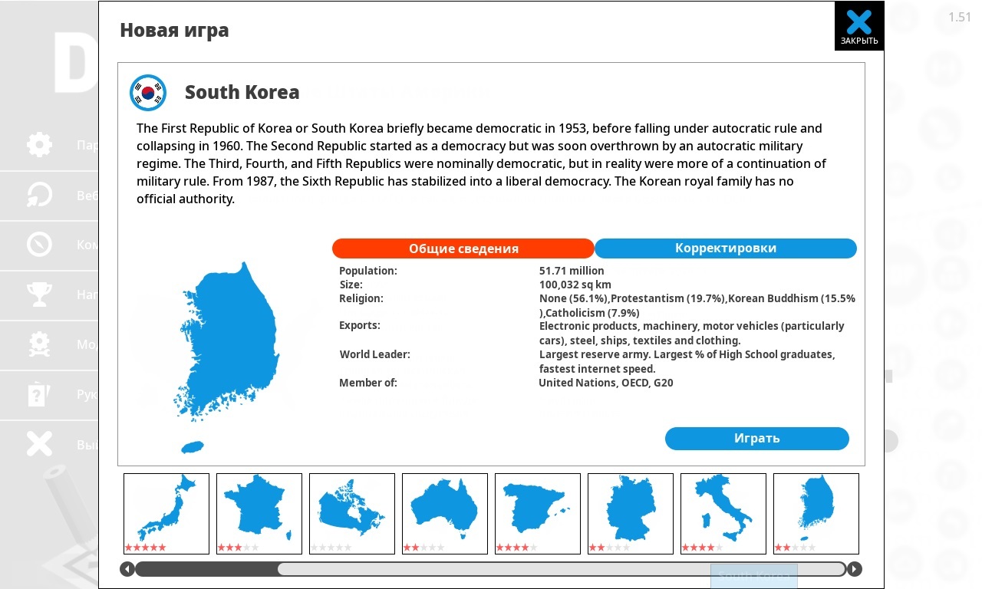
Task: Click the circular arrow icon in main menu
Action: 39,195
